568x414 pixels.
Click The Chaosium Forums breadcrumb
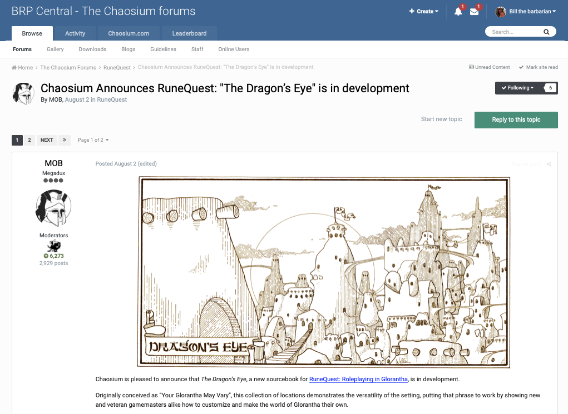click(x=68, y=68)
